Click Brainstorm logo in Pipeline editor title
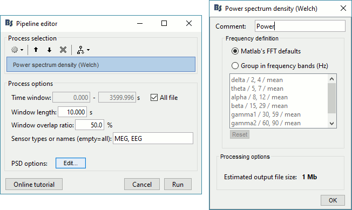This screenshot has height=210, width=352. [9, 23]
